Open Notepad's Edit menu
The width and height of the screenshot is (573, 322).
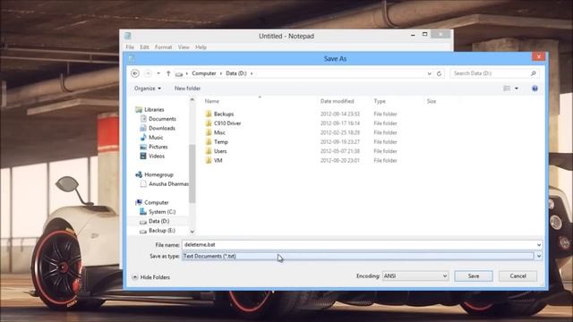pos(144,47)
